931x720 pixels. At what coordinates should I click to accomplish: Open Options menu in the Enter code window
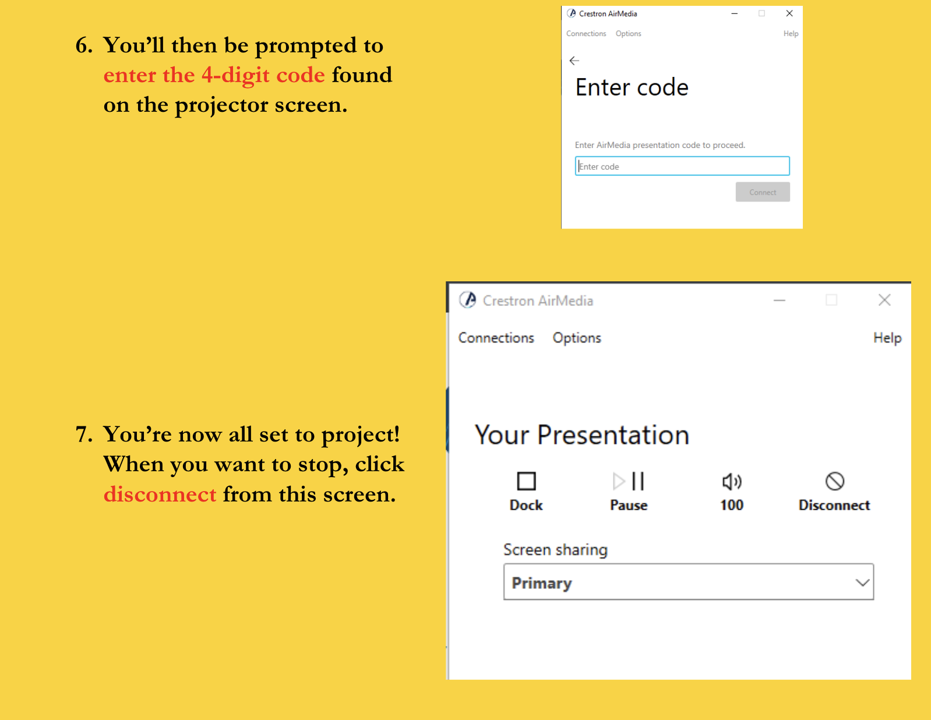628,34
